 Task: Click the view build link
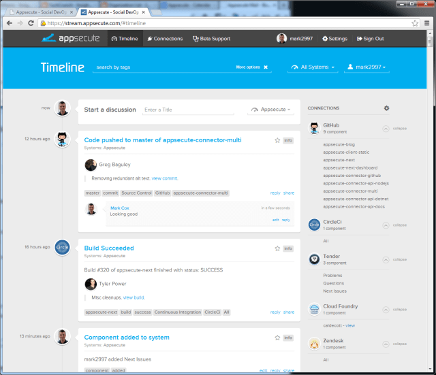134,297
